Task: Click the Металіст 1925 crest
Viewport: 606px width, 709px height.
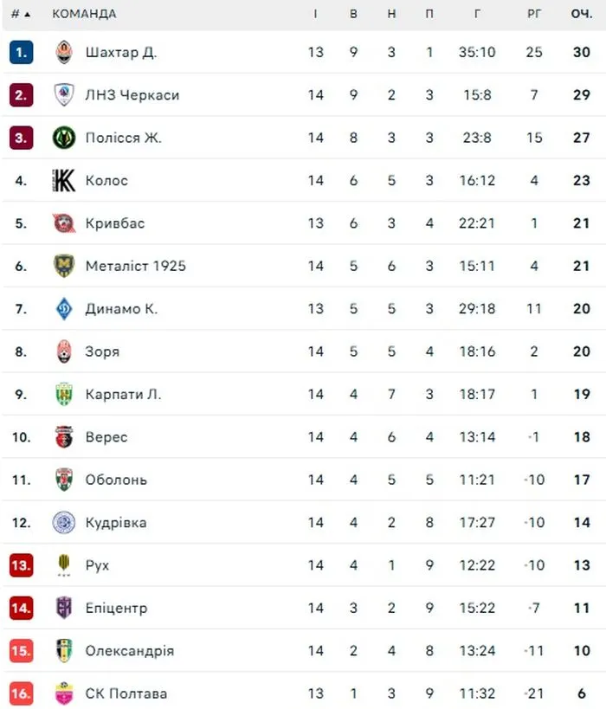Action: click(64, 266)
